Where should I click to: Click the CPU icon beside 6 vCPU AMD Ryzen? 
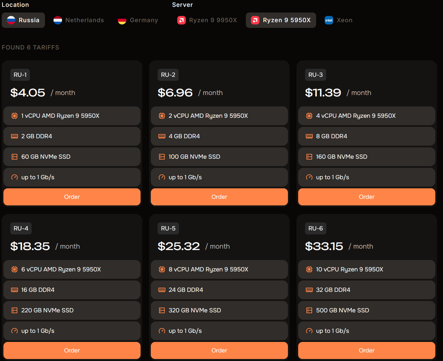[x=15, y=269]
